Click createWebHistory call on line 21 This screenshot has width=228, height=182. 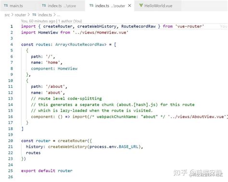click(67, 146)
